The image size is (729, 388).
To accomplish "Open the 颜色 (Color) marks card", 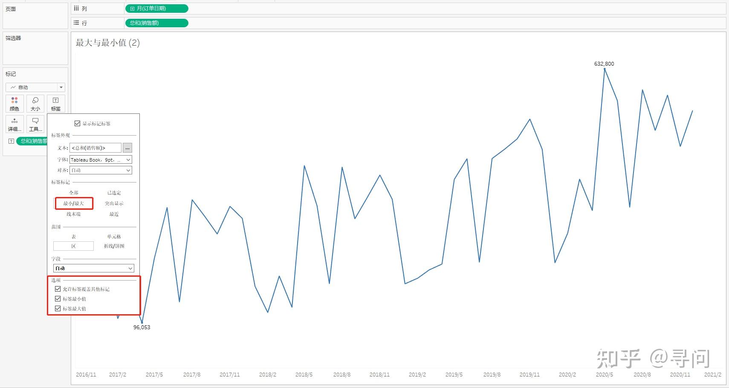I will click(x=14, y=104).
